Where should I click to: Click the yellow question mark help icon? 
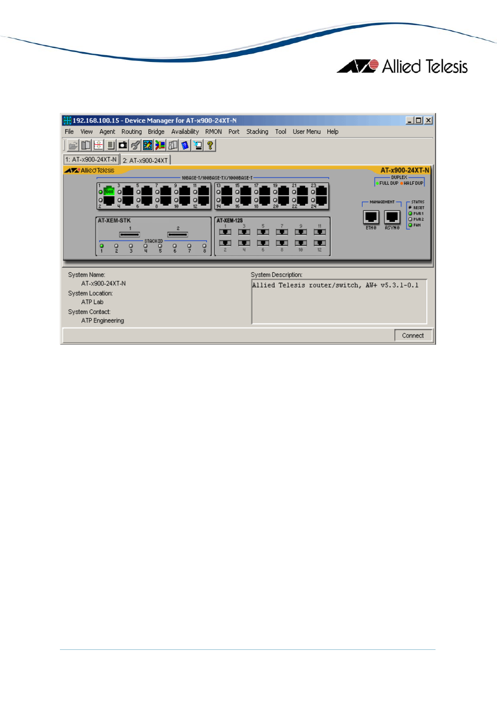[210, 146]
